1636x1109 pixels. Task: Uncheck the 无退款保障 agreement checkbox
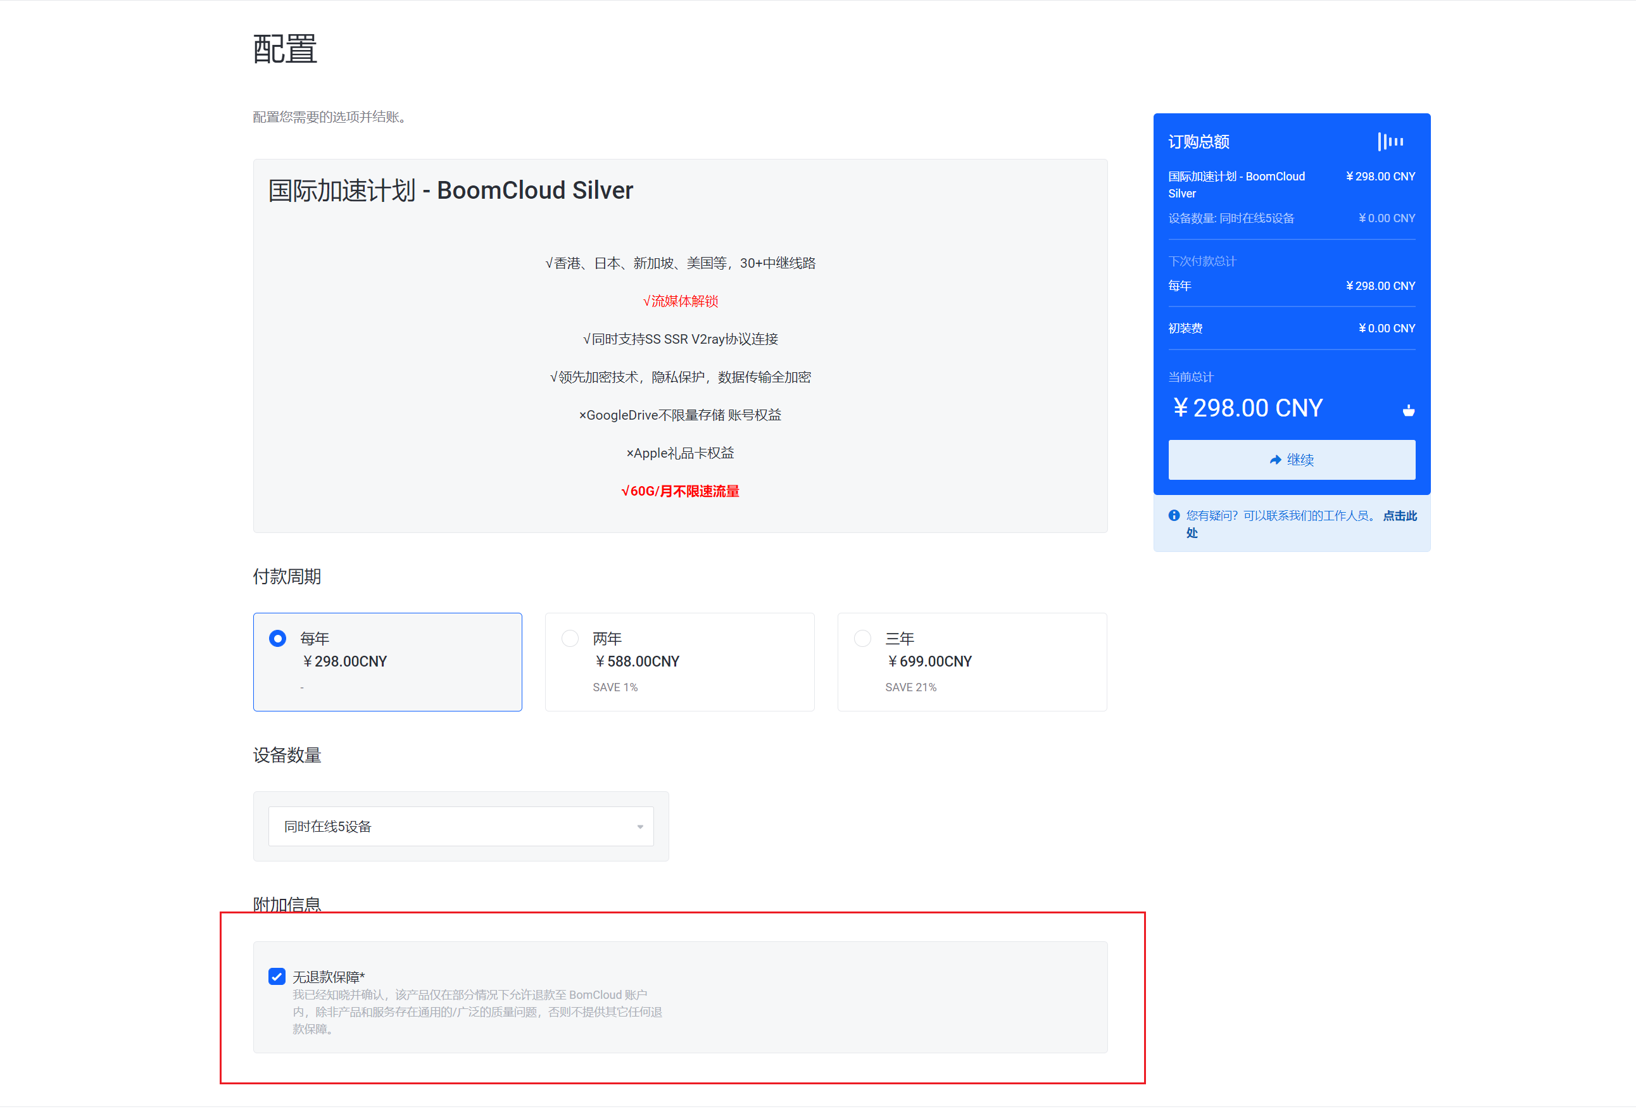[x=277, y=976]
